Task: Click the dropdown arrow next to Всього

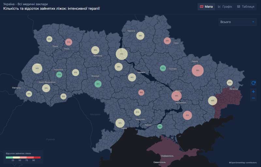Action: (x=253, y=22)
